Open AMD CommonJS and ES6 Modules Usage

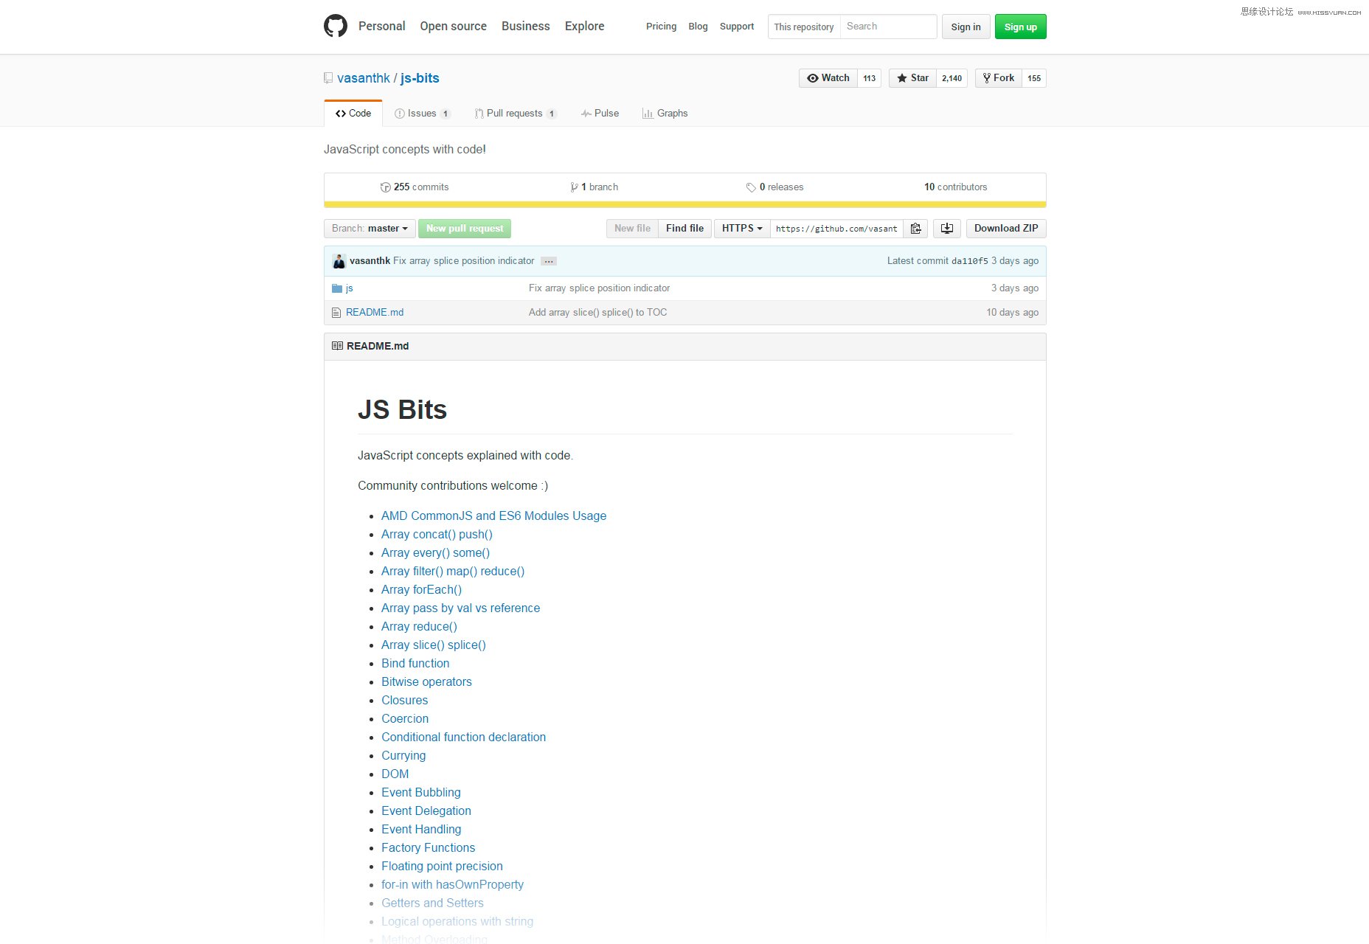pos(494,516)
